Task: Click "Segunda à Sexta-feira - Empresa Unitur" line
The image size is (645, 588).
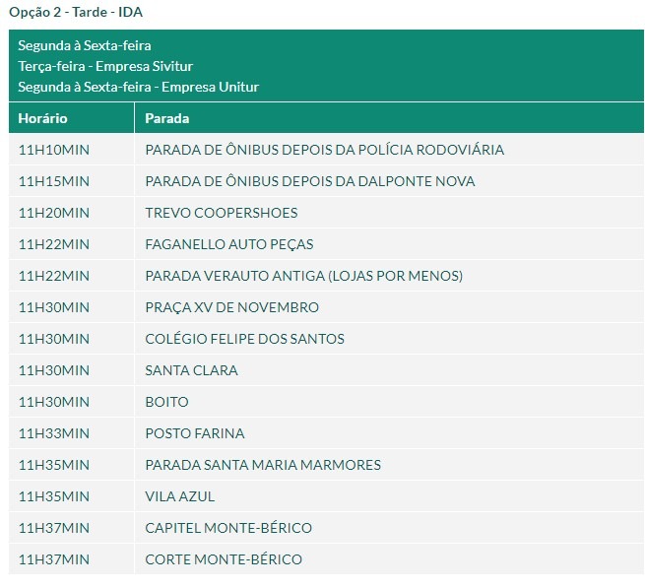Action: (x=138, y=87)
